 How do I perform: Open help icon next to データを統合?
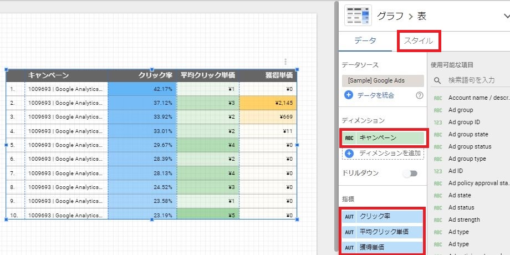point(420,95)
